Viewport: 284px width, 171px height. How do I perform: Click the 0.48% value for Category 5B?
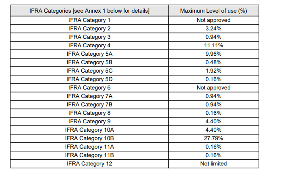213,62
